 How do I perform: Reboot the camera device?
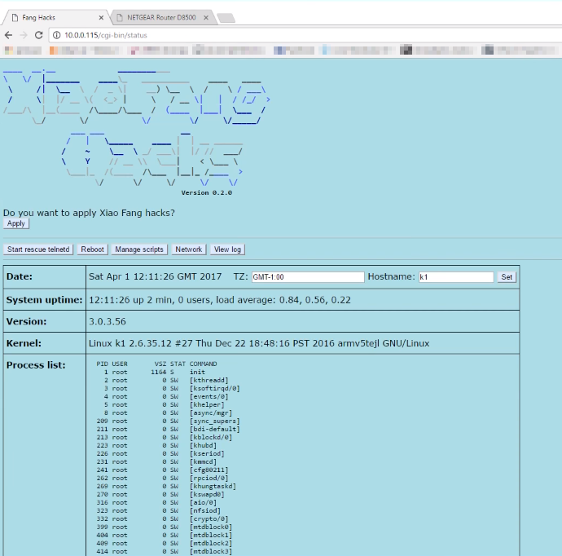[x=92, y=249]
